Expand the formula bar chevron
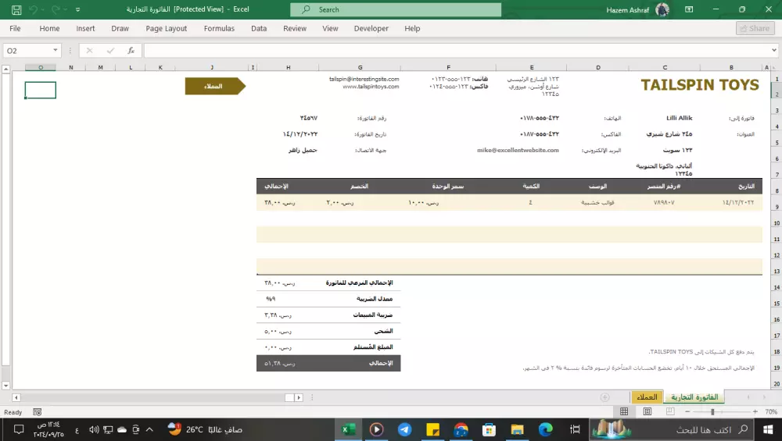The height and width of the screenshot is (441, 782). coord(774,50)
